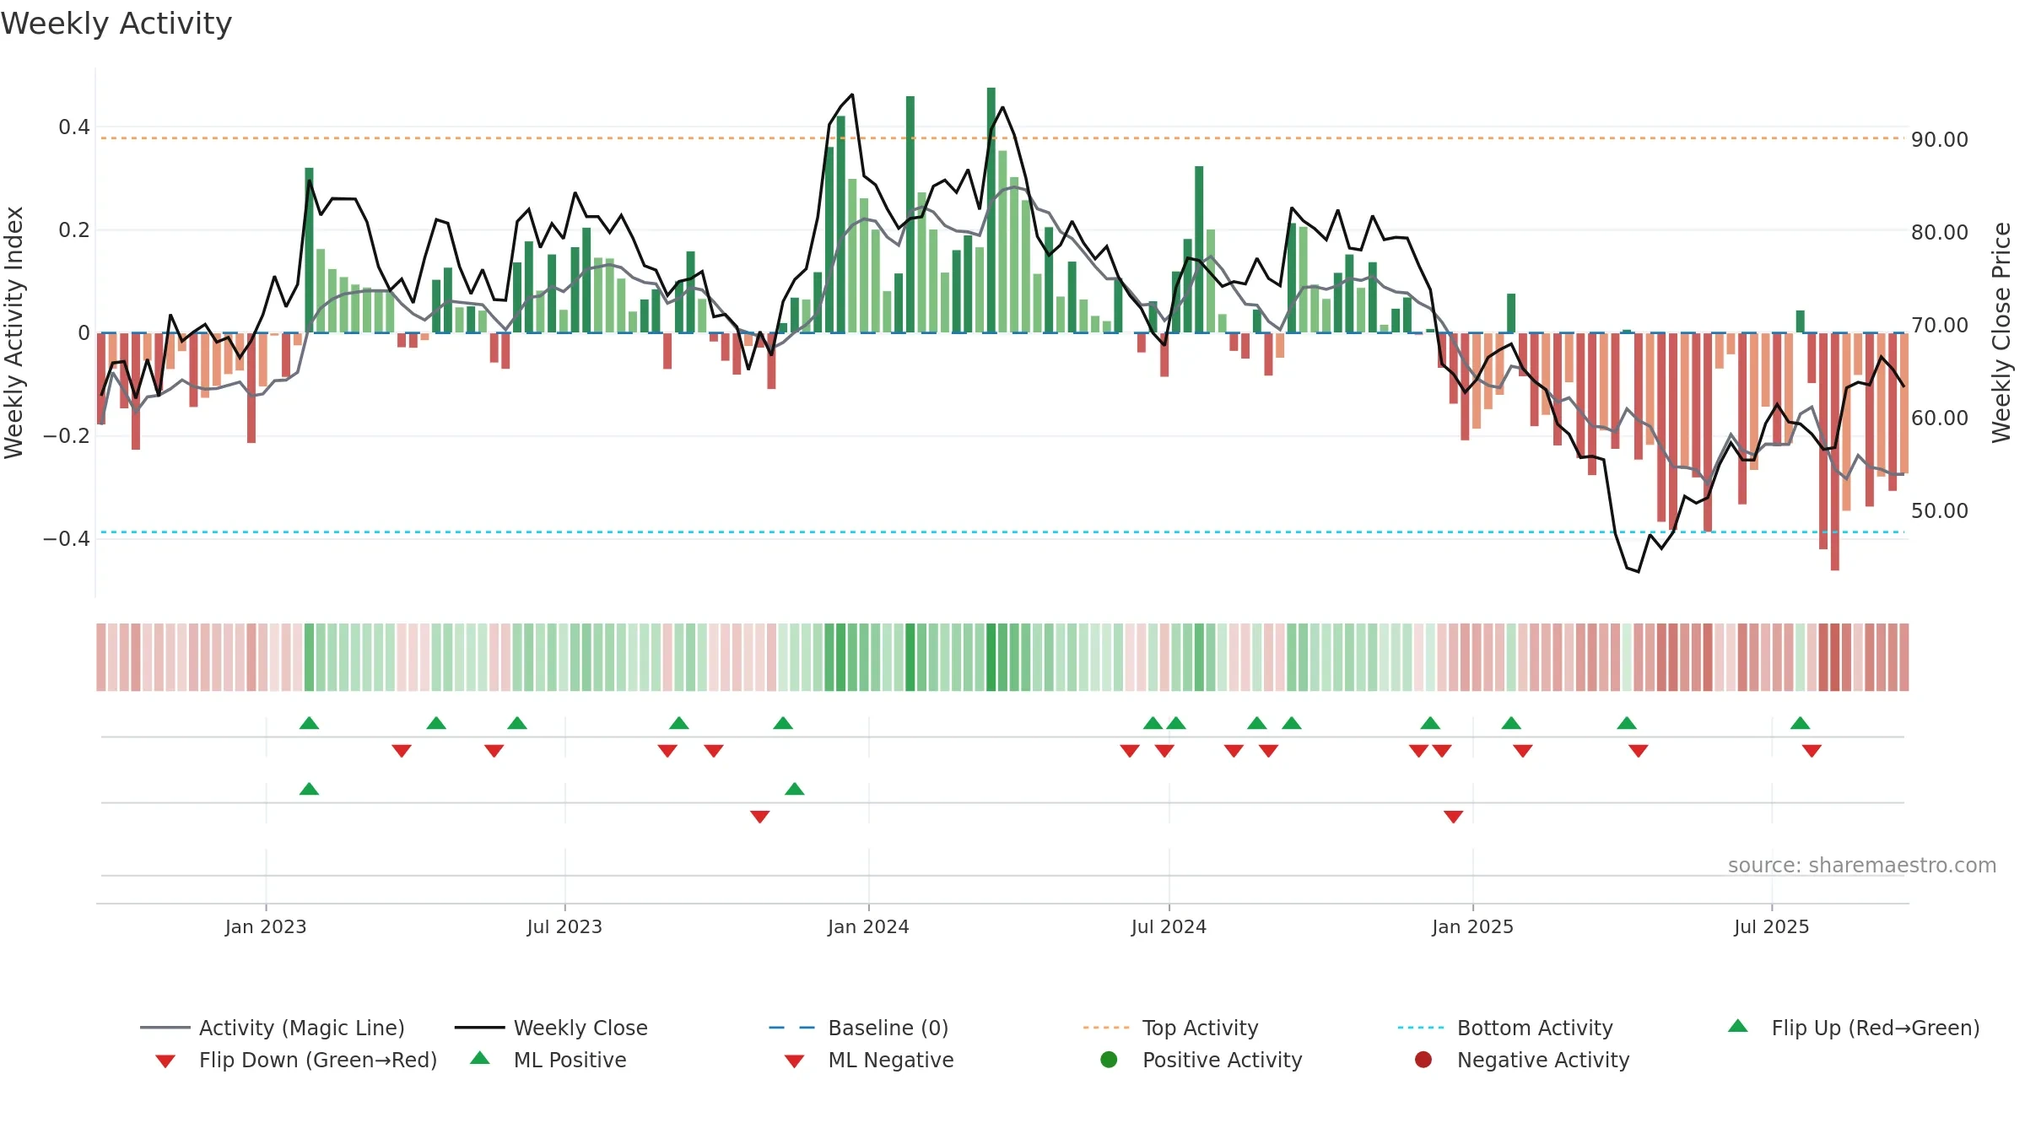Click the −0.2 activity index tick
2025x1139 pixels.
[x=67, y=435]
